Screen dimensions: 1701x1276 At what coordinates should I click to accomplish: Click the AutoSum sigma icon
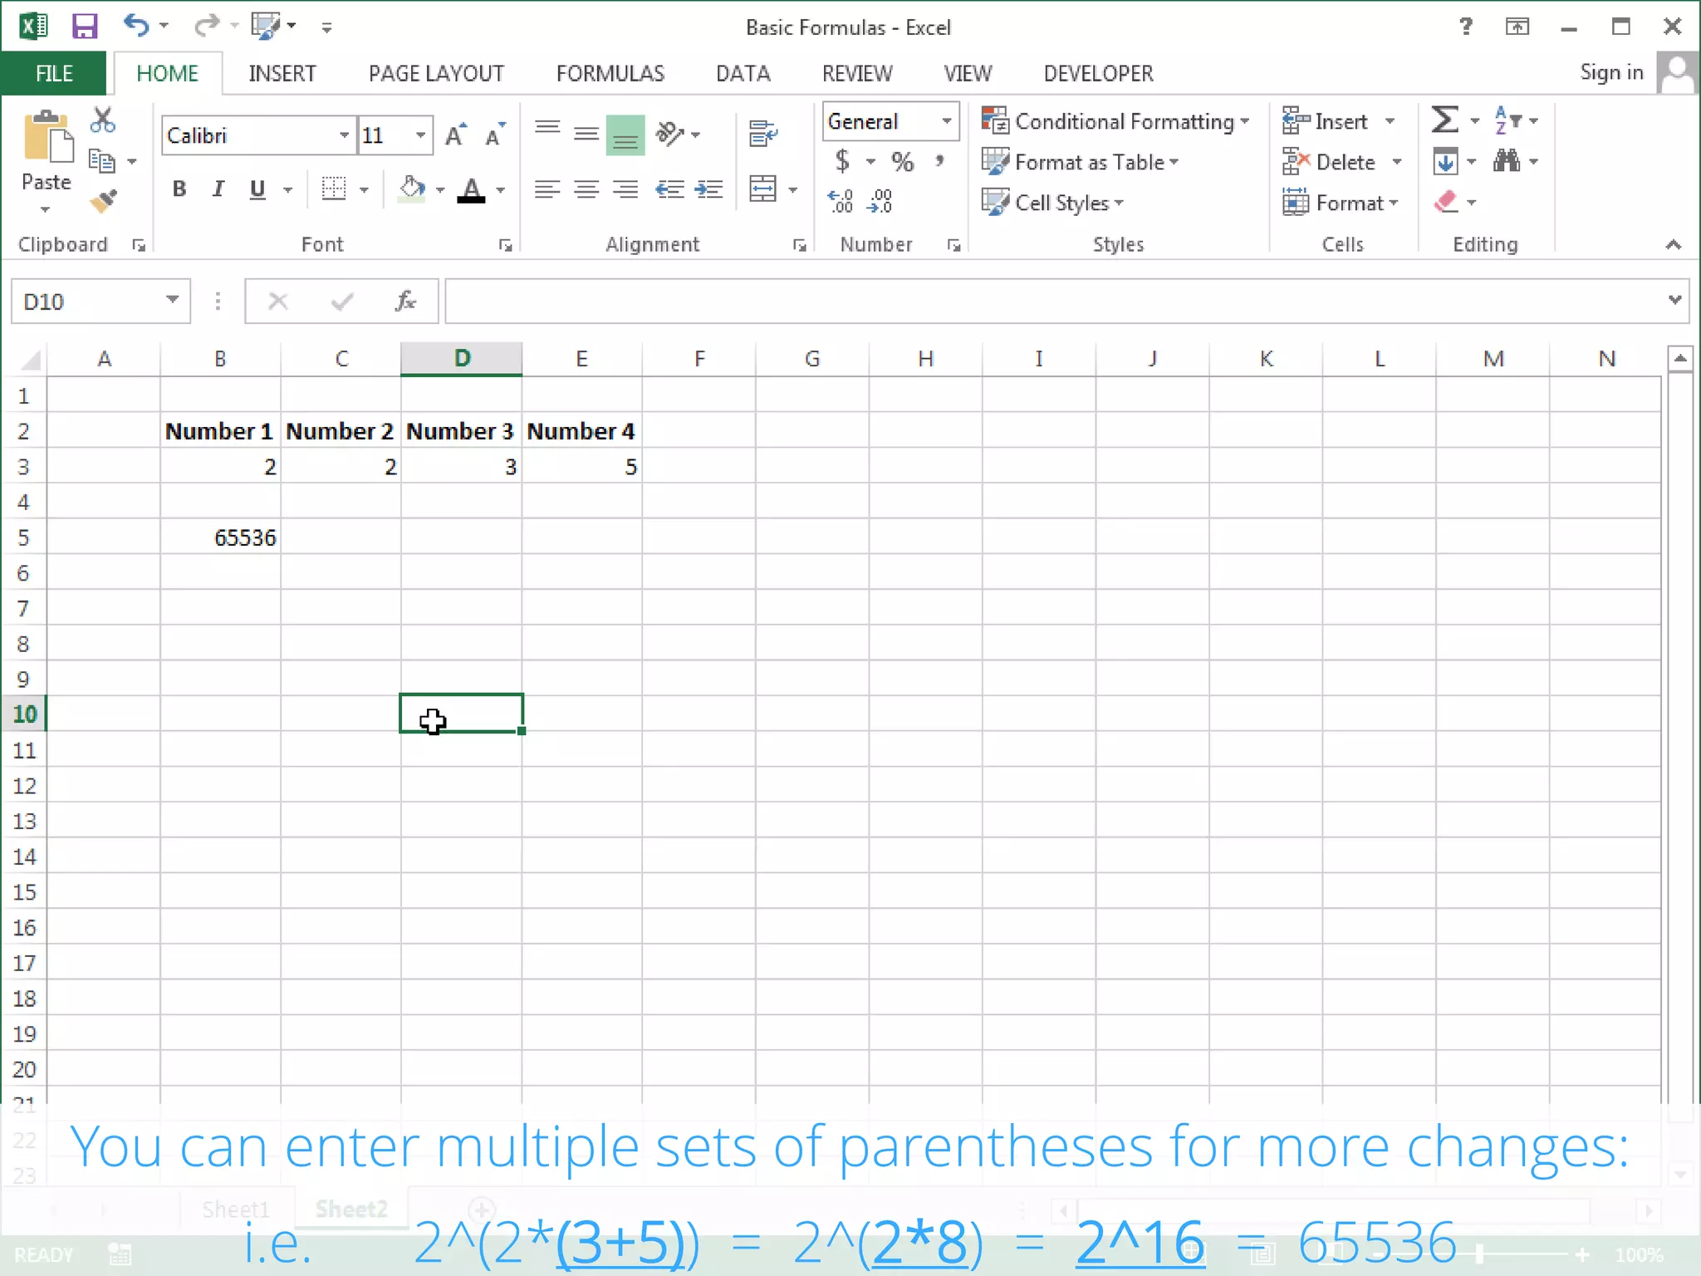coord(1444,121)
